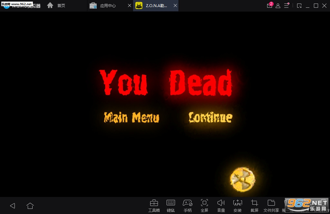
Task: Switch to fullscreen (全屏) mode
Action: (204, 206)
